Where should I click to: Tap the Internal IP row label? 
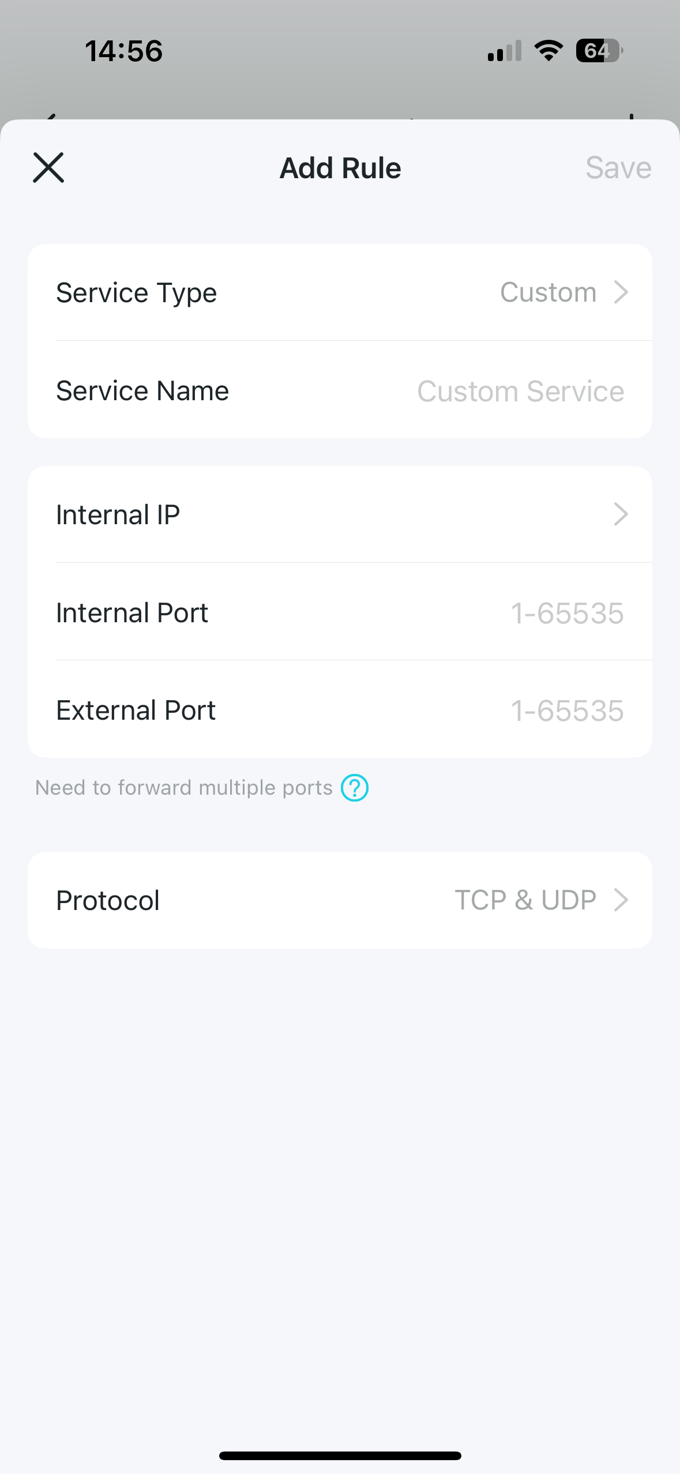(118, 514)
